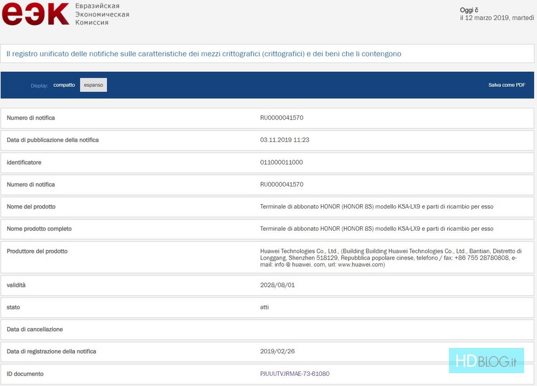Click the date il 12 marzo 2019, martedì
The height and width of the screenshot is (386, 537).
(497, 18)
